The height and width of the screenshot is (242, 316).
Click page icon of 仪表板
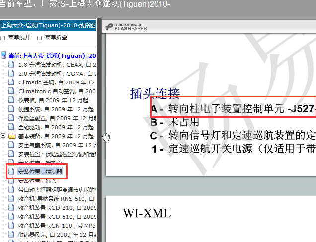tap(11, 100)
